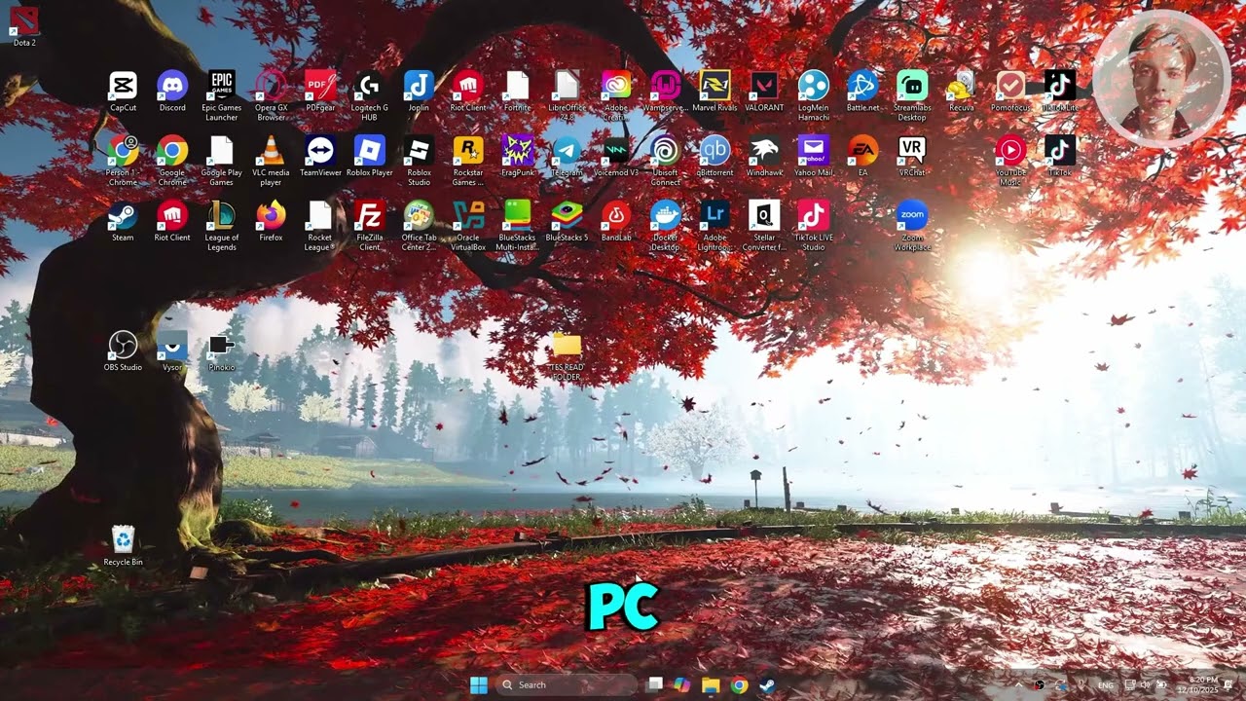Screen dimensions: 1246x701
Task: Select the Person 1 - Chrome icon
Action: pyautogui.click(x=123, y=160)
